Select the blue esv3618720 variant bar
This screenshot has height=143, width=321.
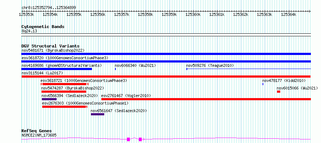click(166, 61)
